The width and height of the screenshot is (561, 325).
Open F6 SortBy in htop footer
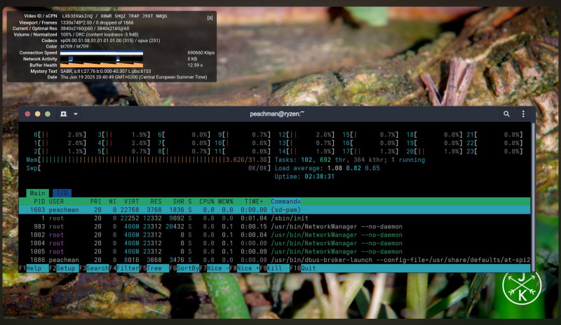point(184,268)
